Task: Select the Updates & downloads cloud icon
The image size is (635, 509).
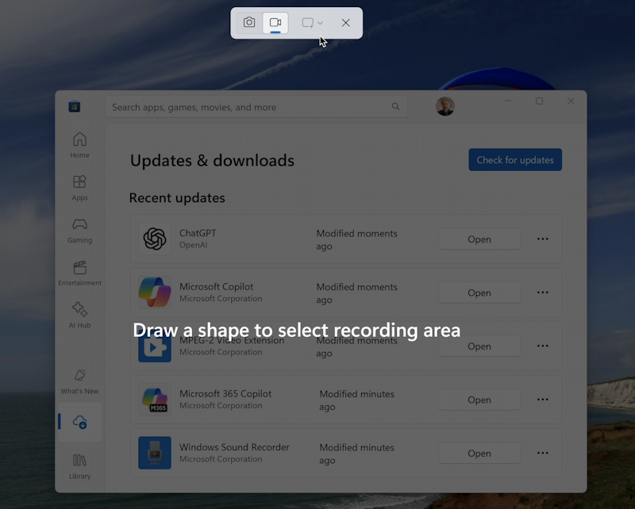Action: [79, 422]
